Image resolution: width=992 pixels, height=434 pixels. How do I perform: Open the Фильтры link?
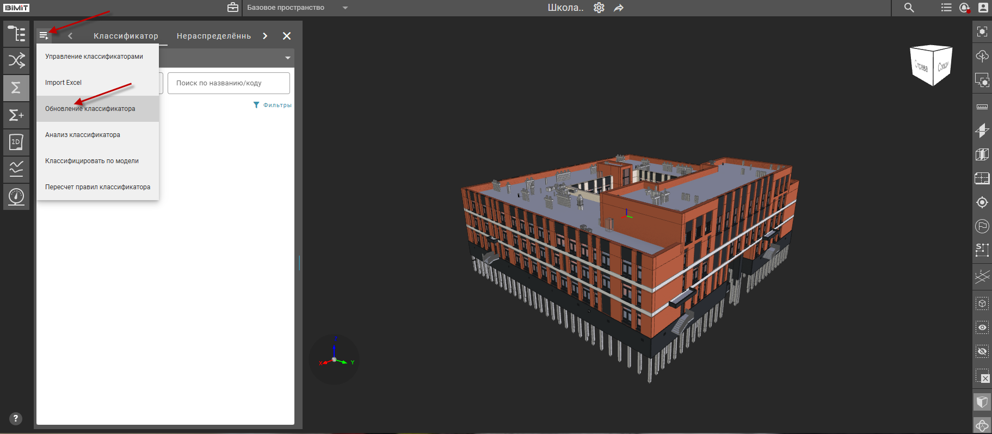click(273, 105)
